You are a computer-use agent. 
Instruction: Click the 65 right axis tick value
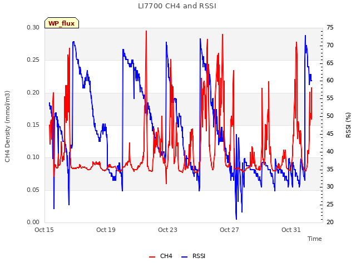[330, 63]
